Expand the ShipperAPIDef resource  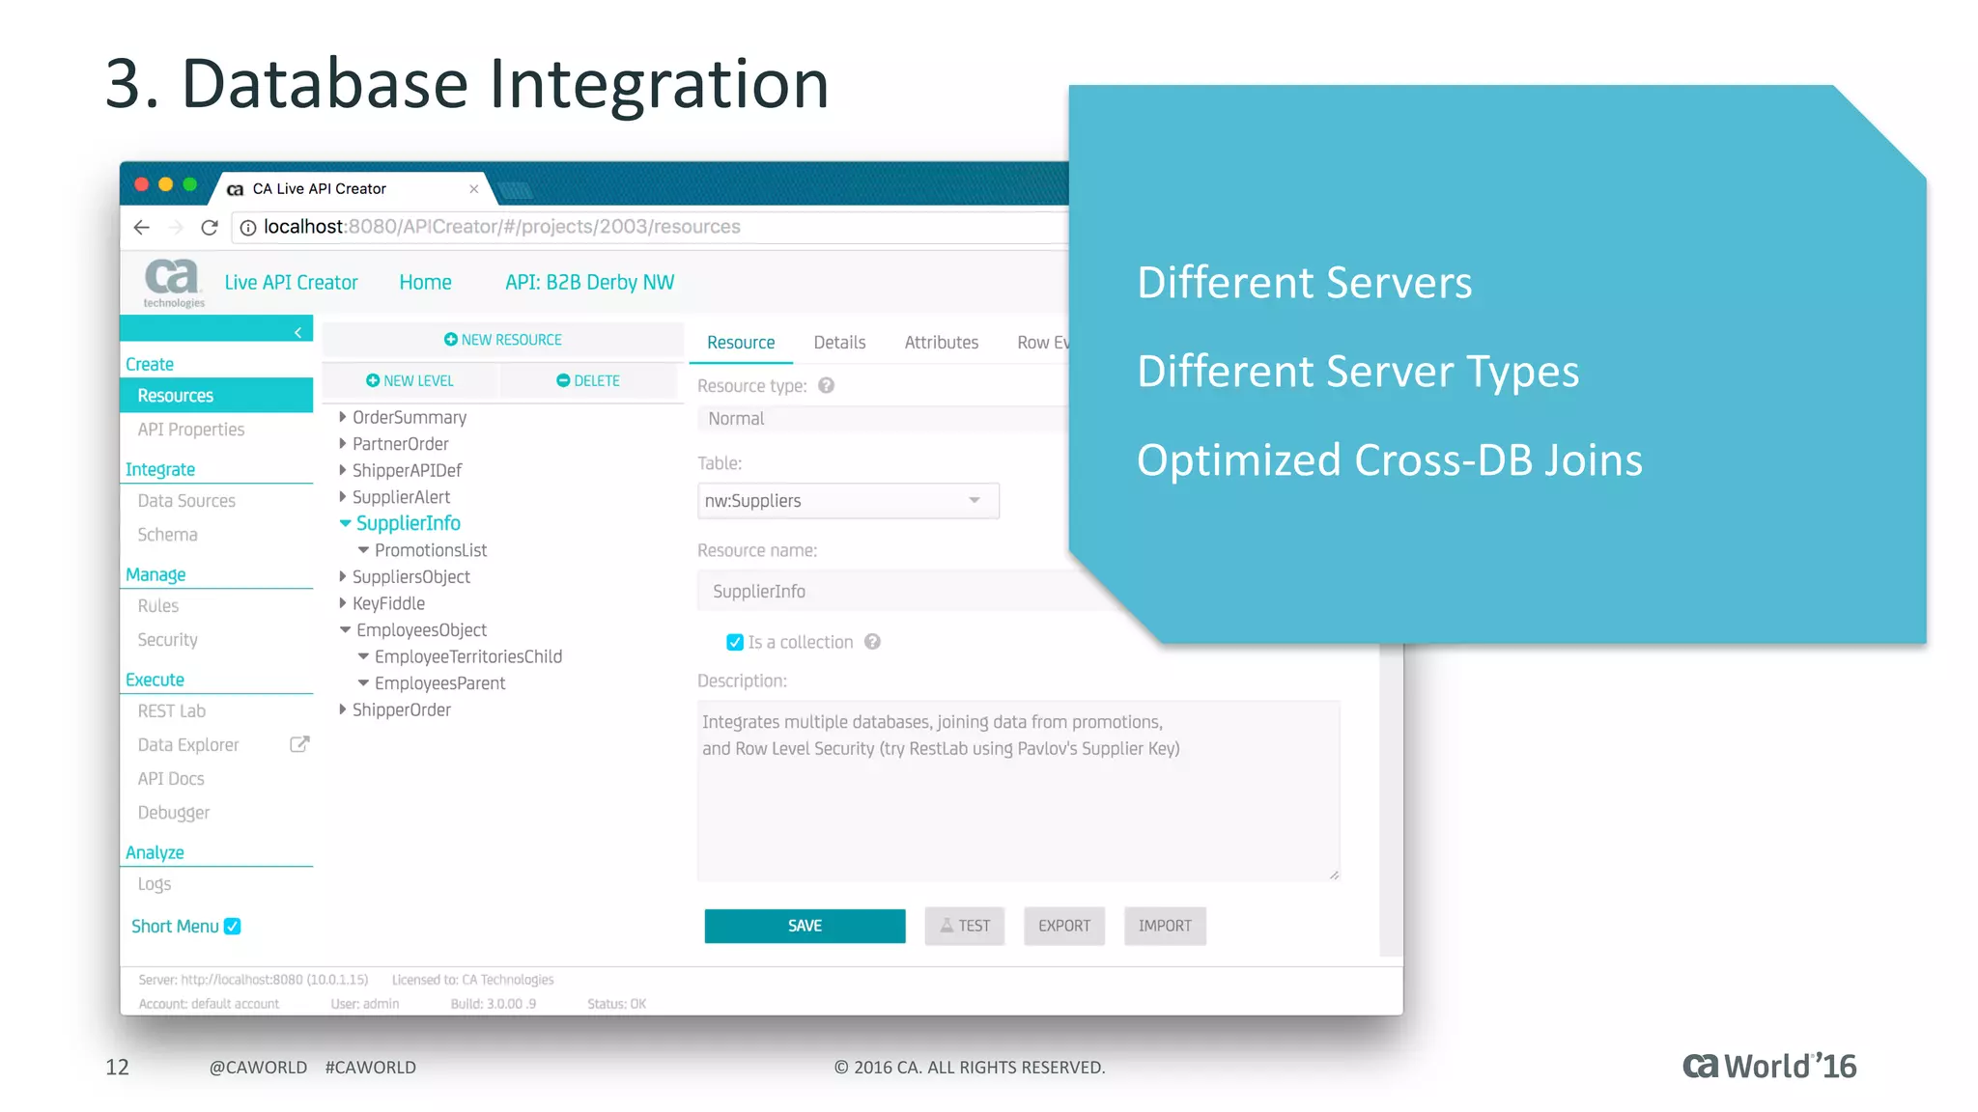click(x=342, y=470)
